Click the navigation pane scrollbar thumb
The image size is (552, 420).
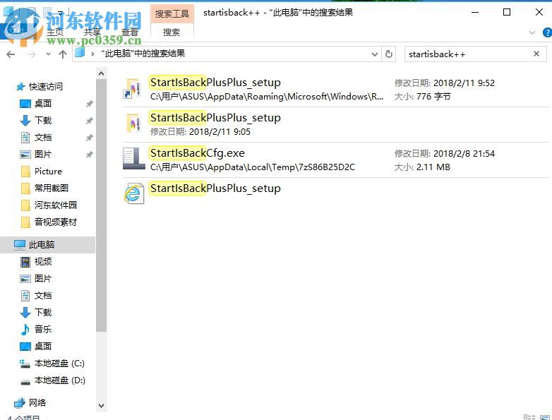(102, 205)
